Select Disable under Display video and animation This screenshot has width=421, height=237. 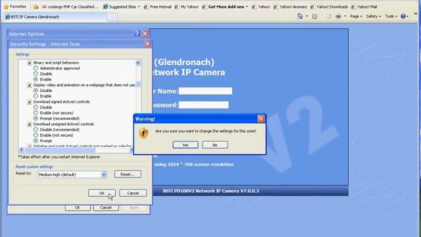(36, 91)
